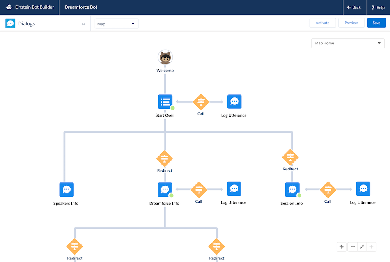Select Log Utterance node in the Dreamforce Info row
This screenshot has width=390, height=262.
[x=234, y=189]
